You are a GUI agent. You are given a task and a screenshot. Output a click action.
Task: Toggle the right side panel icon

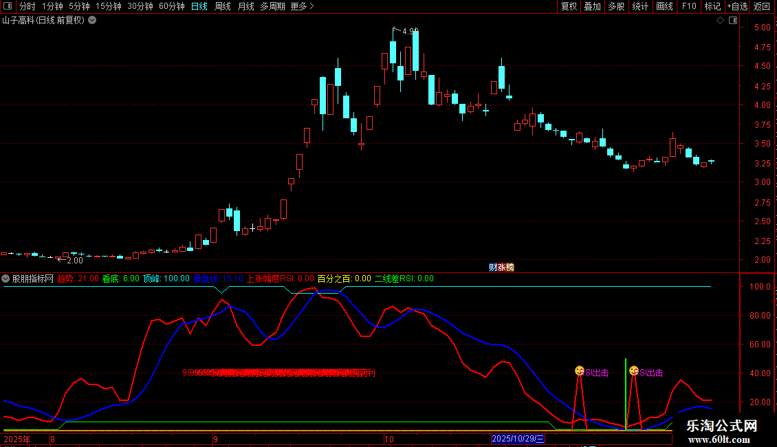[733, 21]
